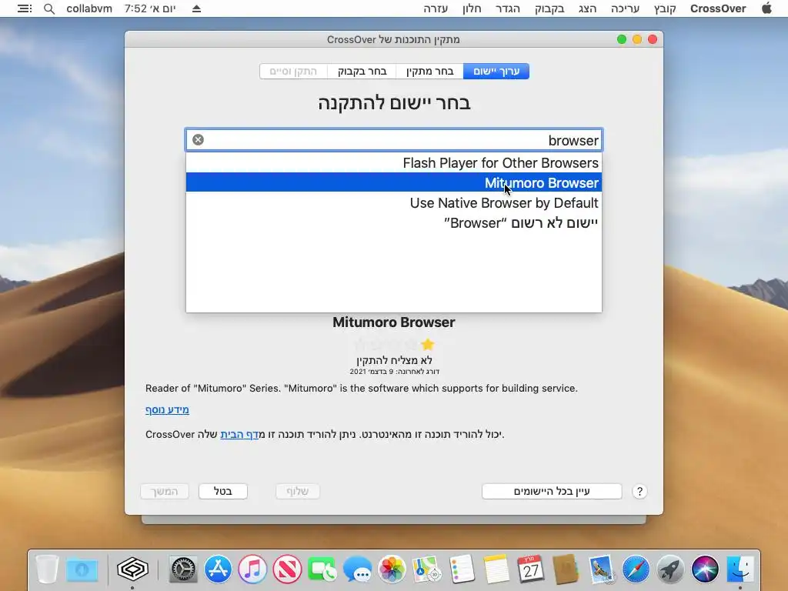The width and height of the screenshot is (788, 591).
Task: Open Safari compass icon in the Dock
Action: click(x=636, y=569)
